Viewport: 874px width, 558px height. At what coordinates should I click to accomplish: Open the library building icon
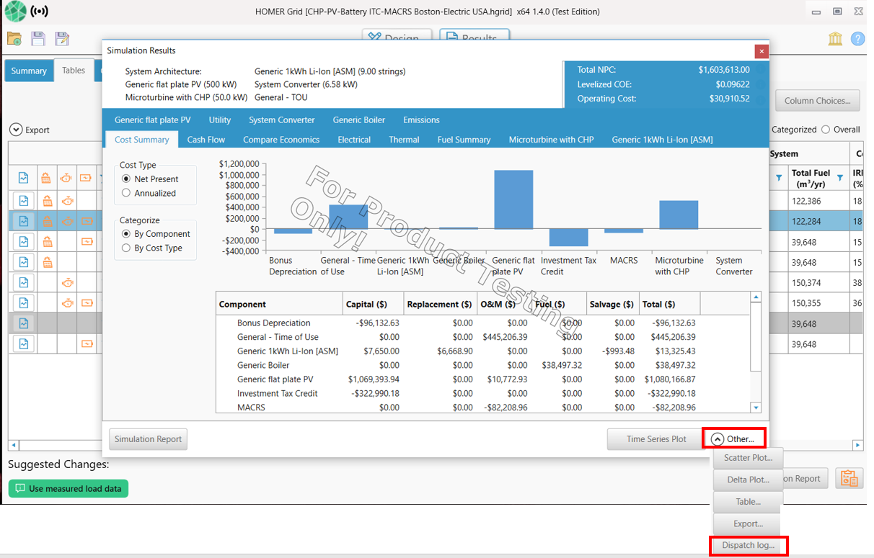[835, 39]
